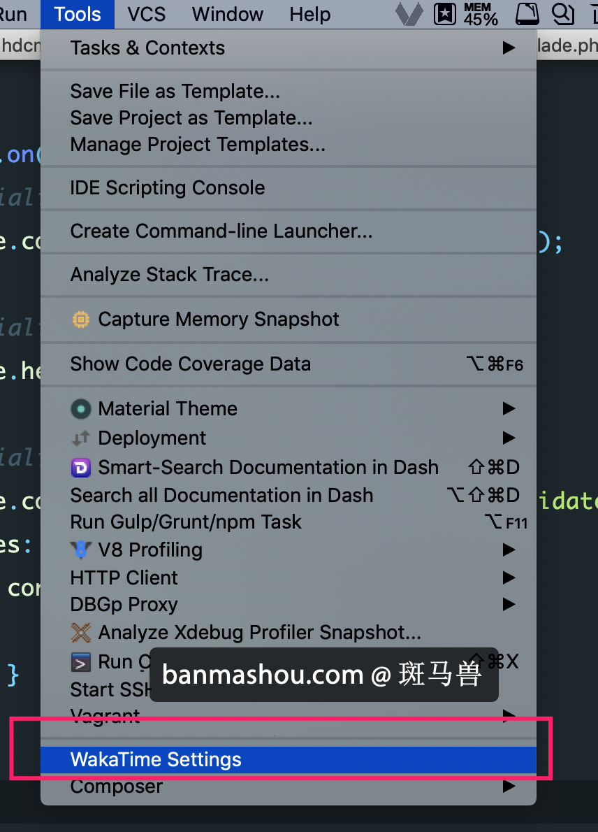
Task: Choose Save File as Template...
Action: (x=289, y=92)
